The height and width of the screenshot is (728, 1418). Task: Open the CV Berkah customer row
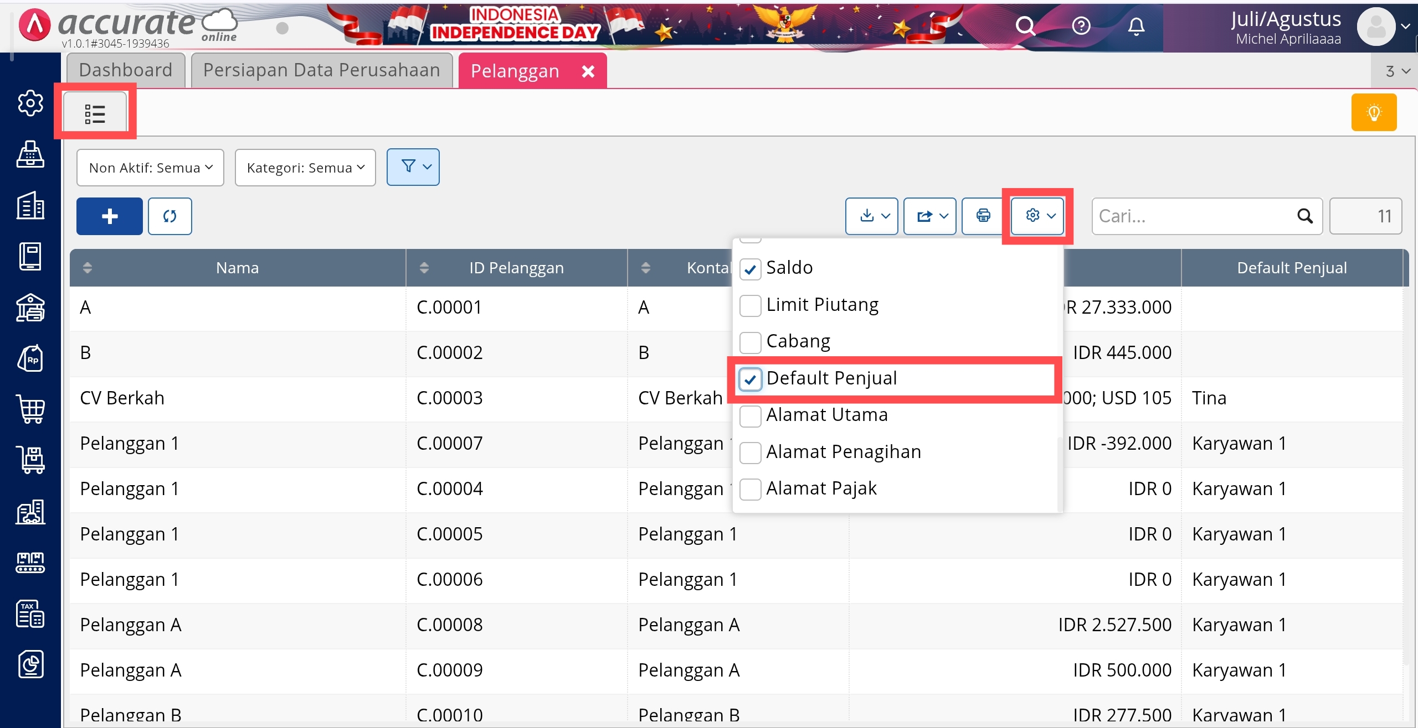pyautogui.click(x=122, y=398)
